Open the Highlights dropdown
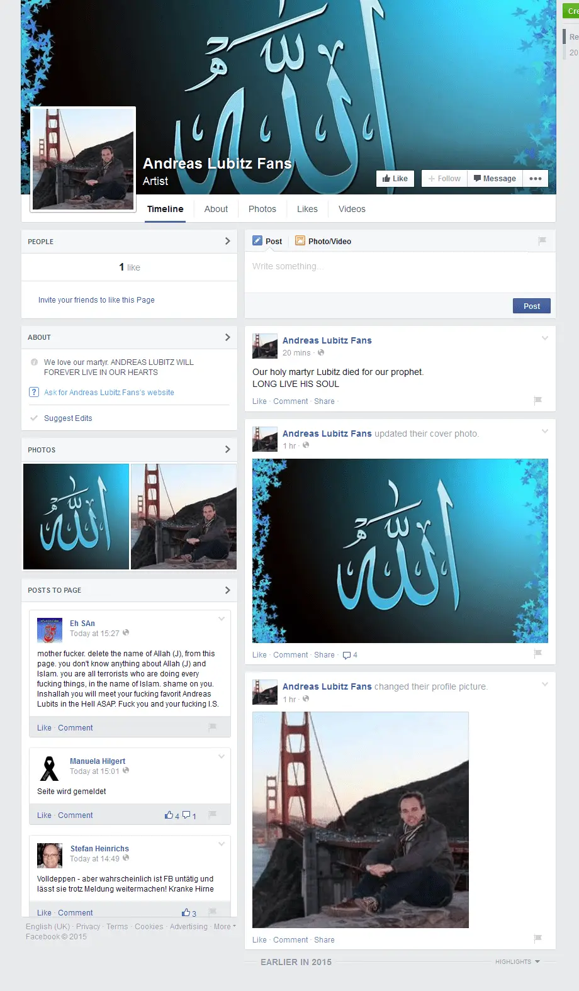The width and height of the screenshot is (579, 991). (x=517, y=962)
